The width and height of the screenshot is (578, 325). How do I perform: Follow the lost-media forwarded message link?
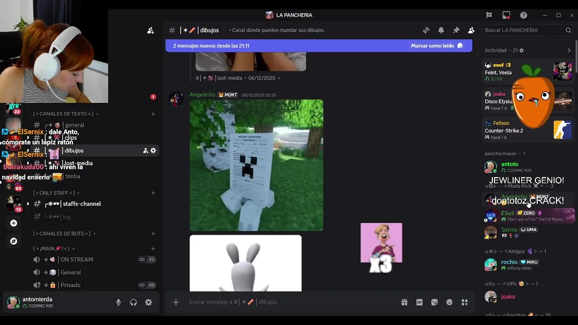pos(238,78)
